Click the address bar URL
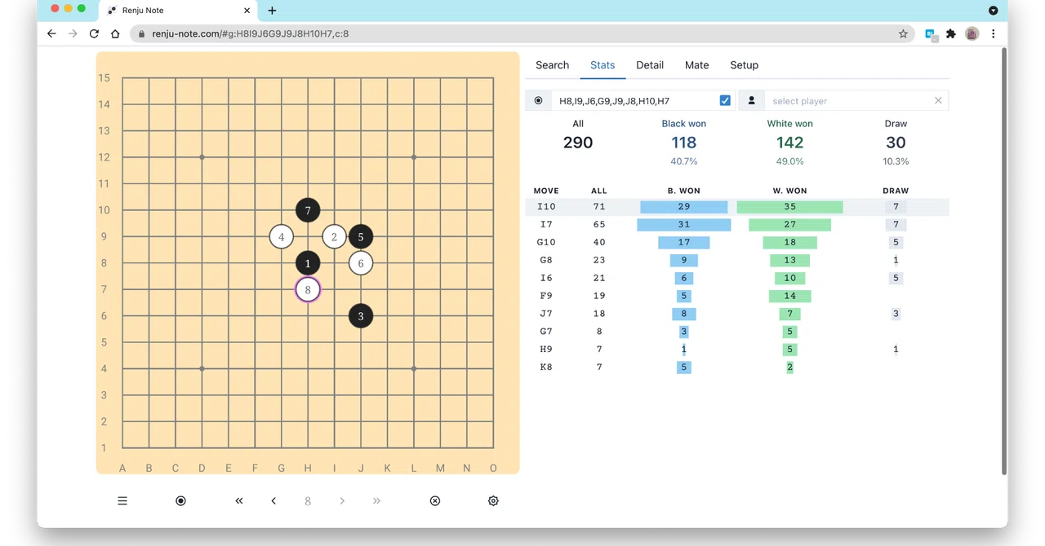1045x546 pixels. 251,34
